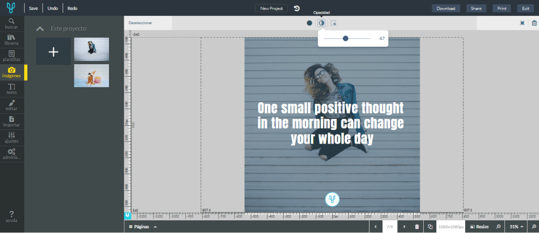Click Save in the top menu
Viewport: 539px width, 233px height.
pyautogui.click(x=33, y=8)
